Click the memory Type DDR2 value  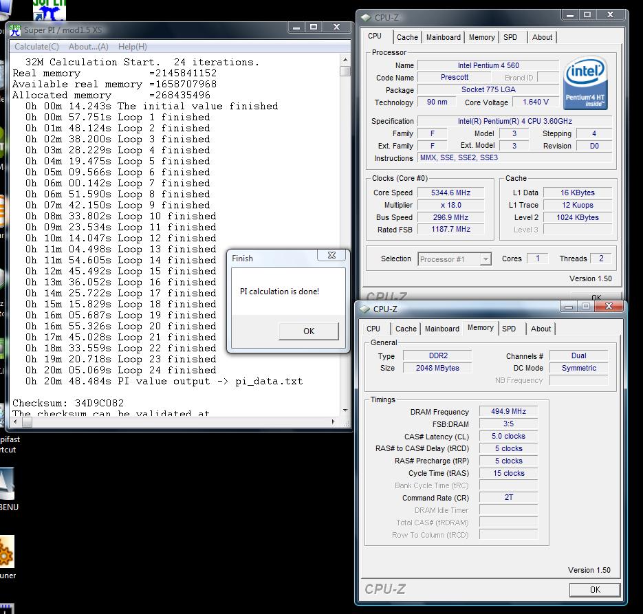pyautogui.click(x=437, y=355)
